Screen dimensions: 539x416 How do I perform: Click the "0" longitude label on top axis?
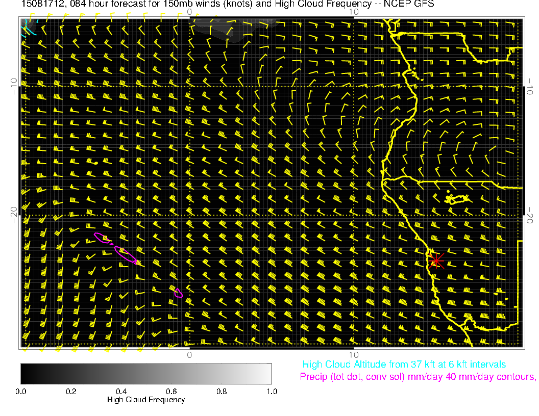point(189,12)
